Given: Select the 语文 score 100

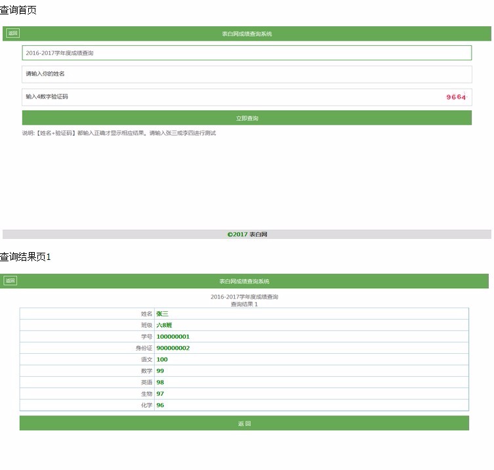Looking at the screenshot, I should pyautogui.click(x=162, y=359).
